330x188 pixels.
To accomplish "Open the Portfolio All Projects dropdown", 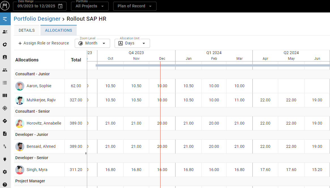I will click(90, 6).
